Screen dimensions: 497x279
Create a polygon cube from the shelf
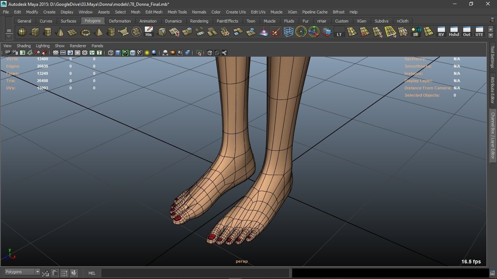point(35,32)
